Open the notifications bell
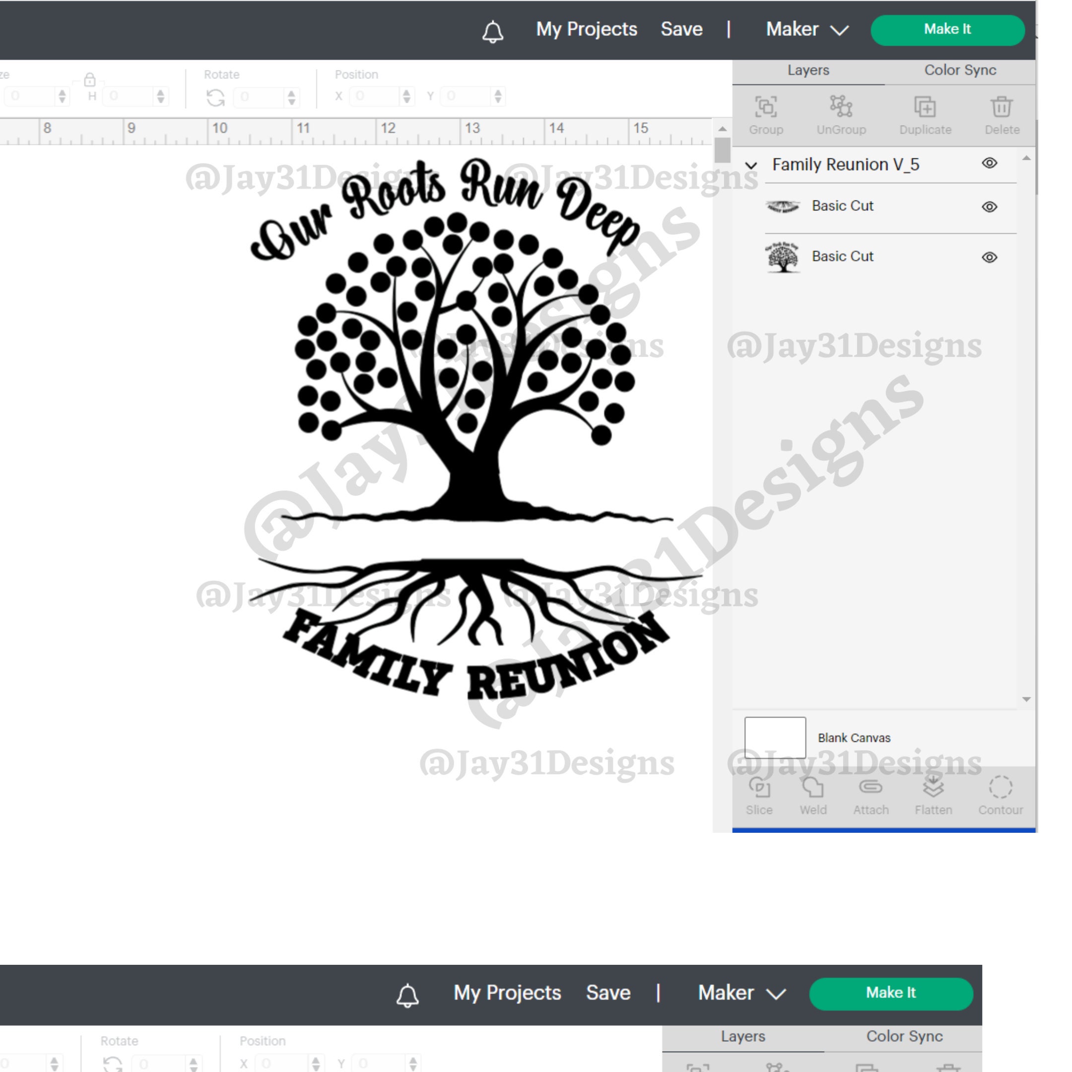 [x=493, y=31]
